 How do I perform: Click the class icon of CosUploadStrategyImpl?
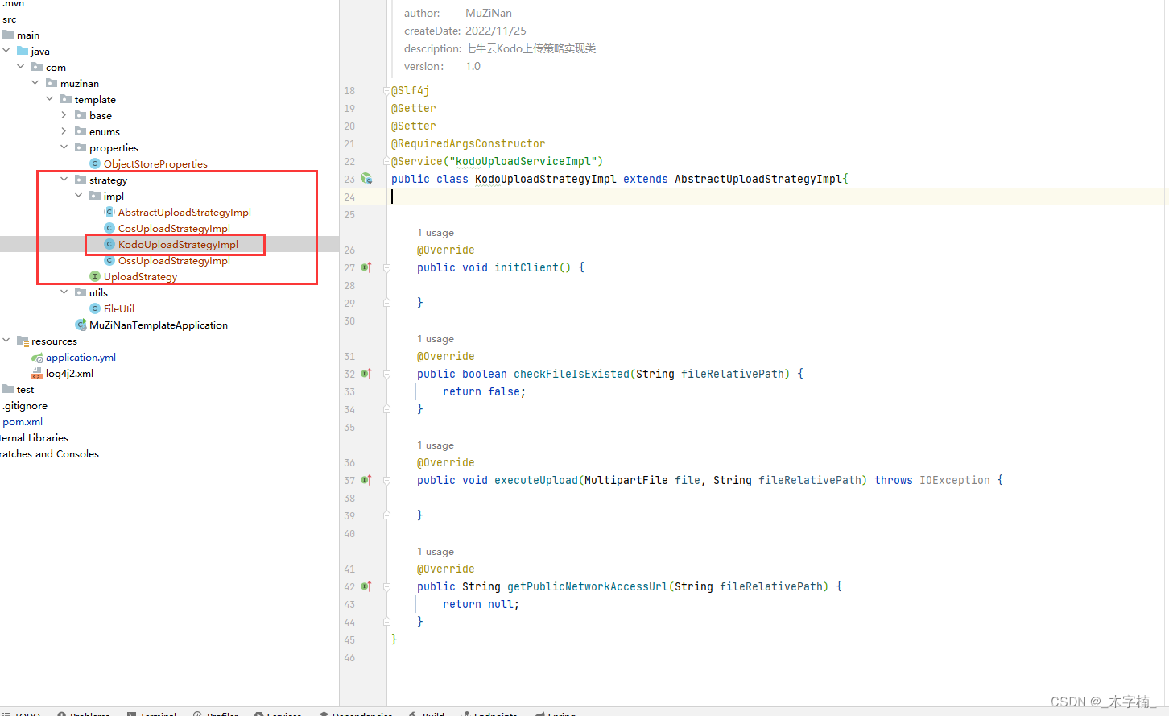coord(109,228)
